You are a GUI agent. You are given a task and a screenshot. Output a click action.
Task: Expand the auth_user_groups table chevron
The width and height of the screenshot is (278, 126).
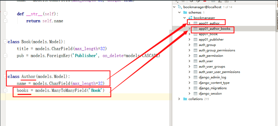click(190, 67)
